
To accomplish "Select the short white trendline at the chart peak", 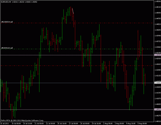I will [73, 11].
